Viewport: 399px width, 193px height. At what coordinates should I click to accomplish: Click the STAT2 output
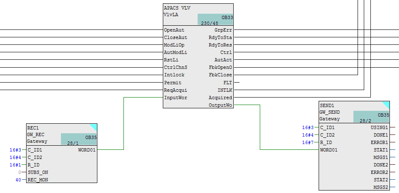pos(381,180)
